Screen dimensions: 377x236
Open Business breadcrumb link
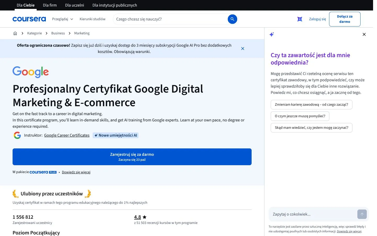point(58,33)
